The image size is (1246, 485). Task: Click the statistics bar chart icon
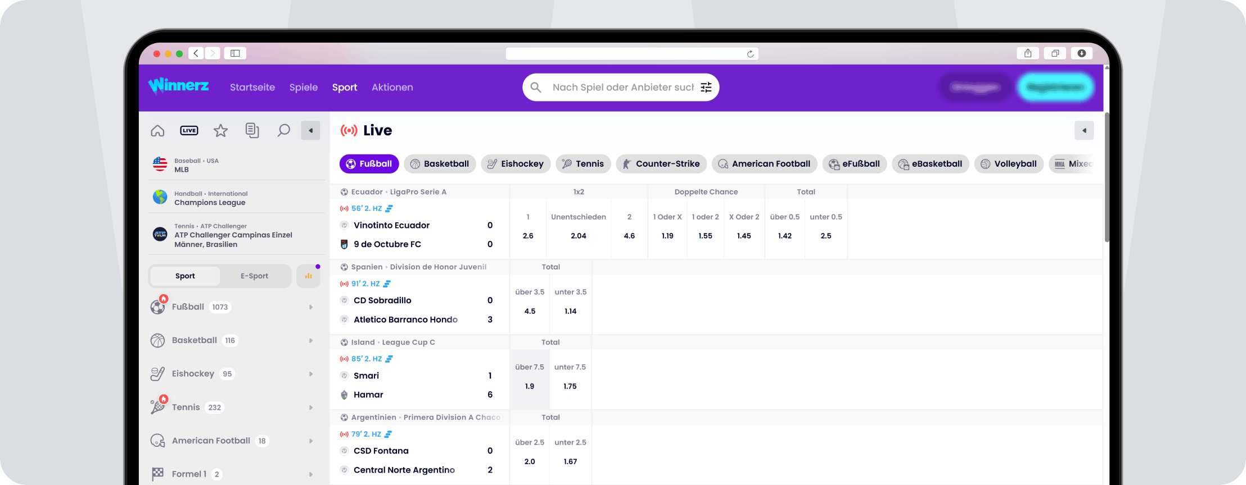pyautogui.click(x=308, y=276)
